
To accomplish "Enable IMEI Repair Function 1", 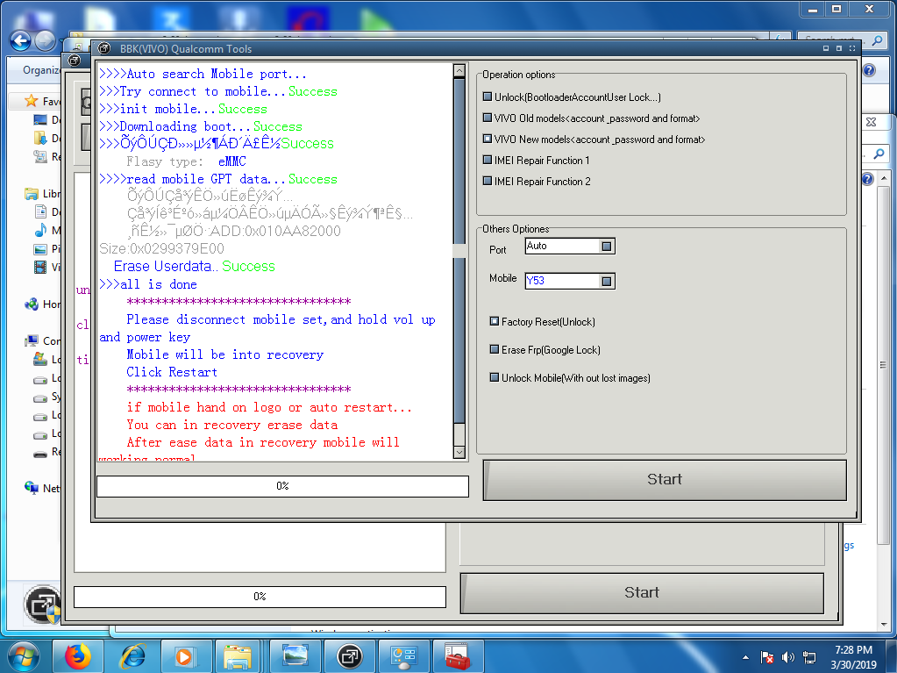I will click(x=488, y=161).
